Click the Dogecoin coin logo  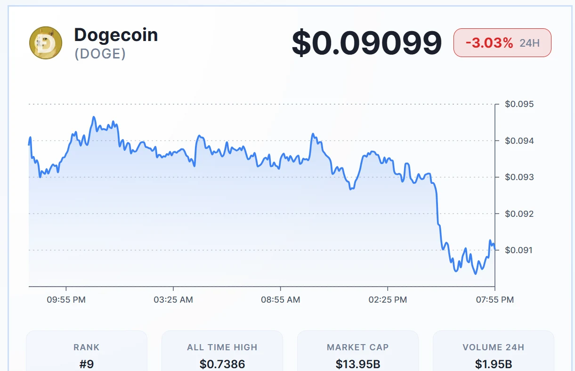tap(46, 43)
